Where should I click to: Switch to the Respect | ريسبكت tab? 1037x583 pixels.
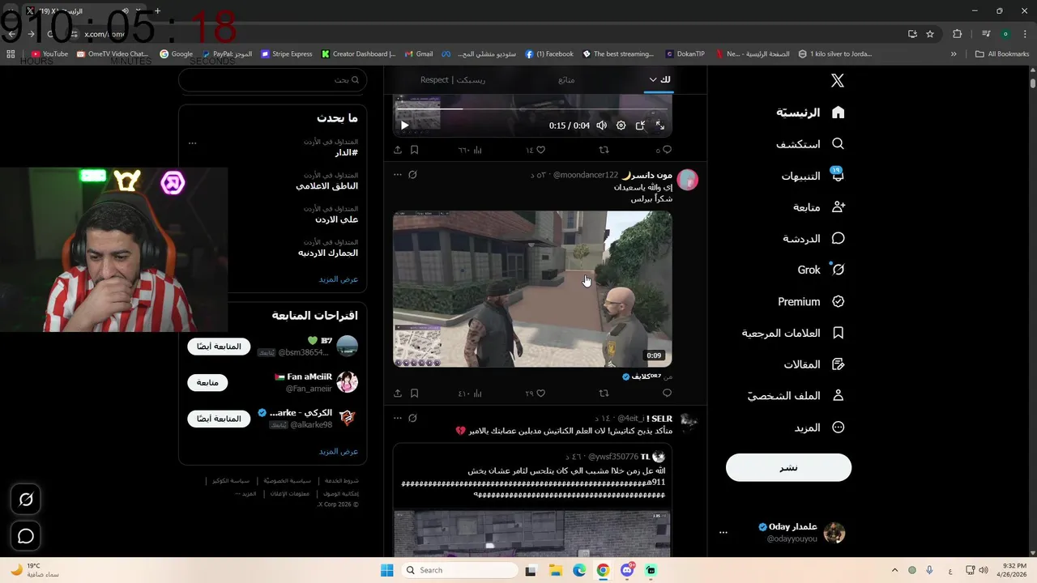pos(453,79)
